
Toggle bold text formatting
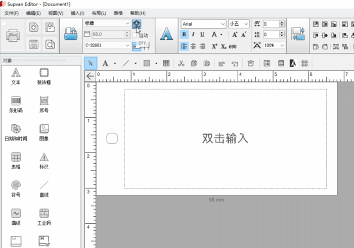coord(185,34)
